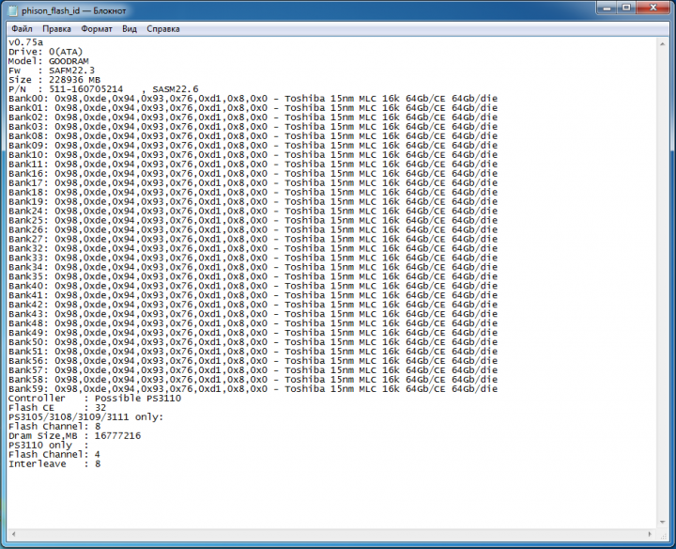This screenshot has width=676, height=549.
Task: Click the firmware value 'SAFM22.3'
Action: [71, 71]
